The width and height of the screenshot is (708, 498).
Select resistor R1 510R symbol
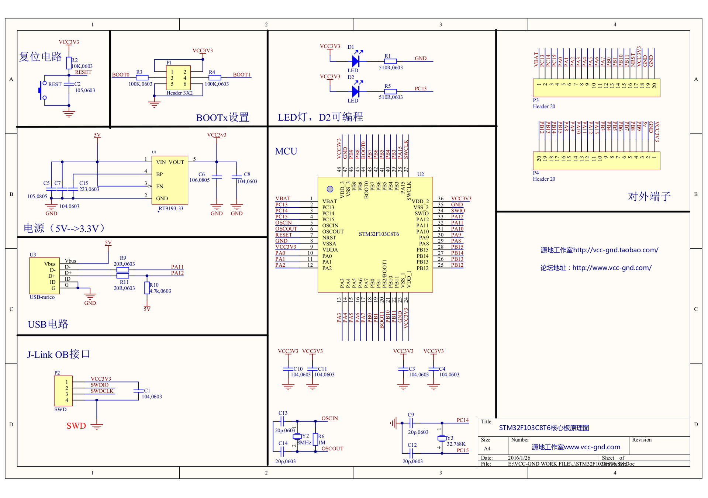(x=390, y=61)
